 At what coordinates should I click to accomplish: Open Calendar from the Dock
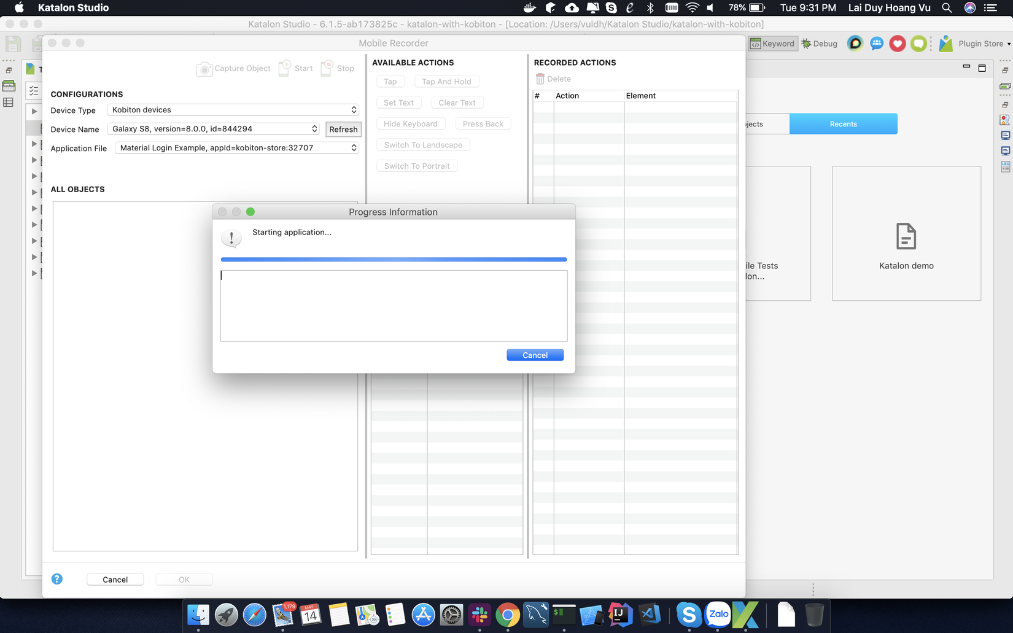pos(311,615)
